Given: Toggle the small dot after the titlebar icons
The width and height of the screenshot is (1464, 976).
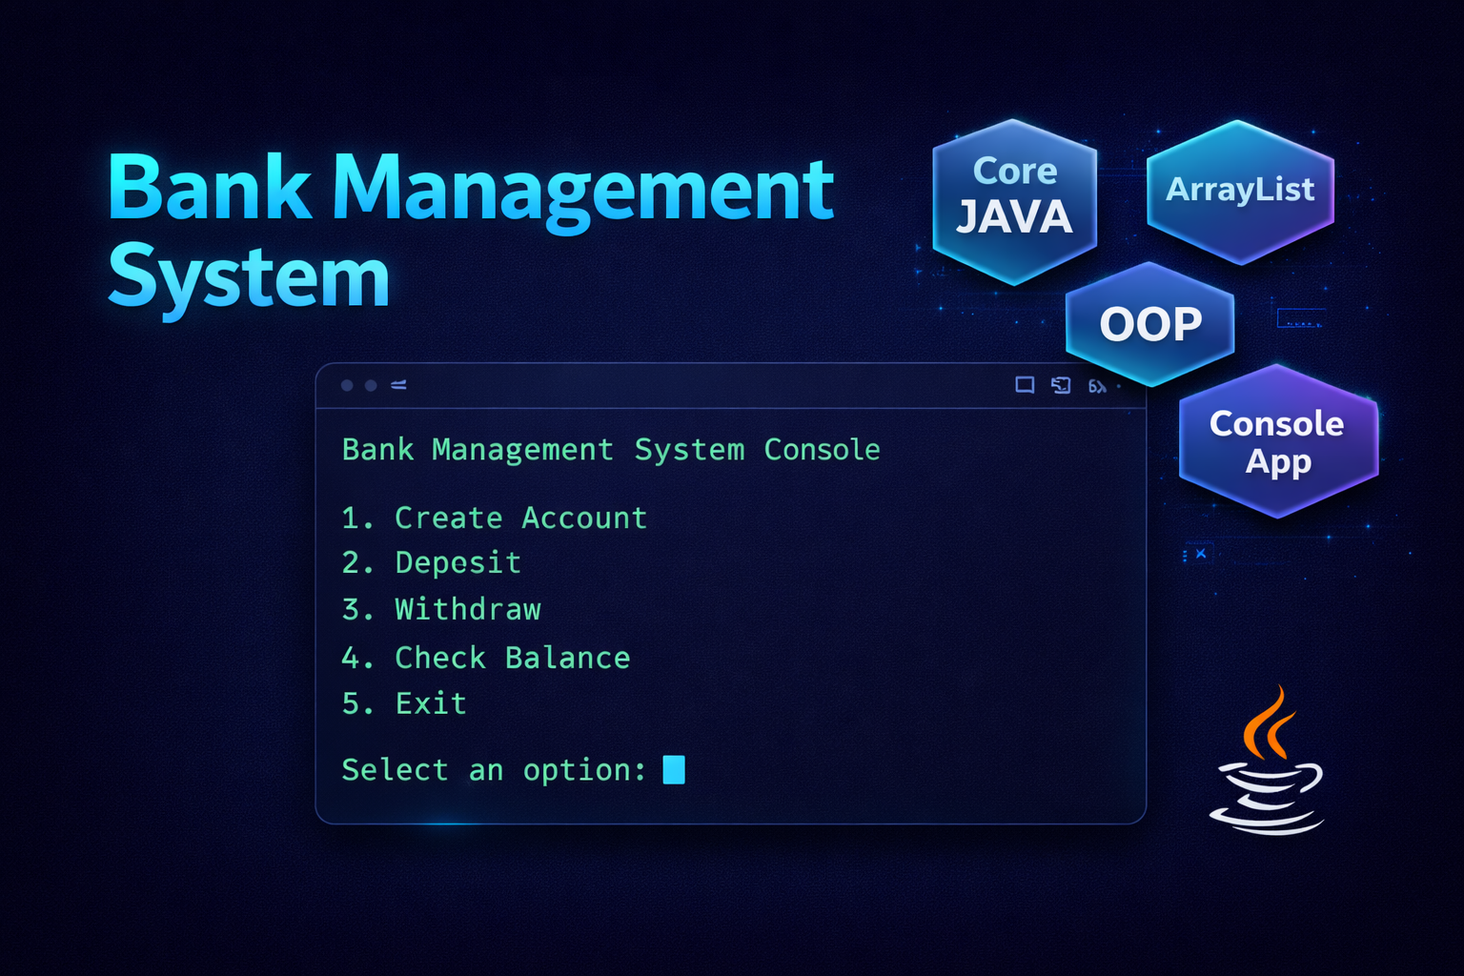Looking at the screenshot, I should [x=1117, y=385].
